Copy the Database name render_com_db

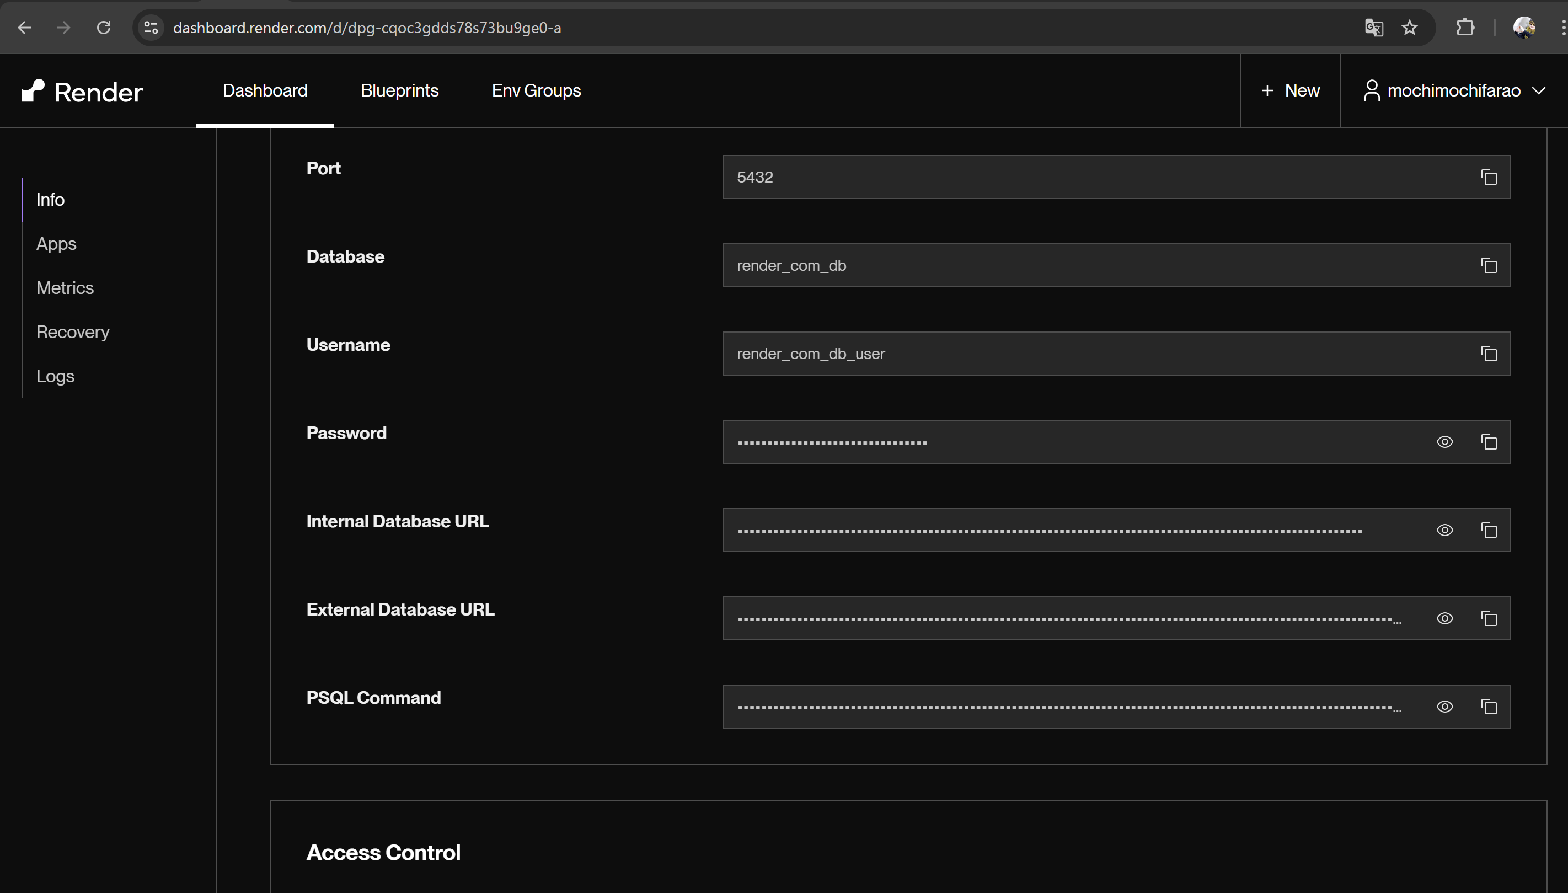(x=1489, y=265)
